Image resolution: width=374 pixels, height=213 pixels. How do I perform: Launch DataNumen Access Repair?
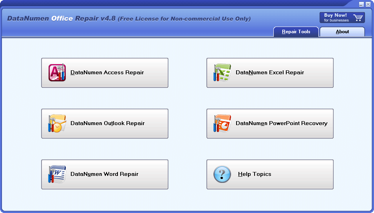[x=107, y=73]
